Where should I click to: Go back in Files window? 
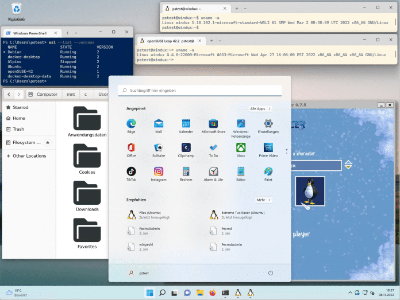pyautogui.click(x=9, y=94)
